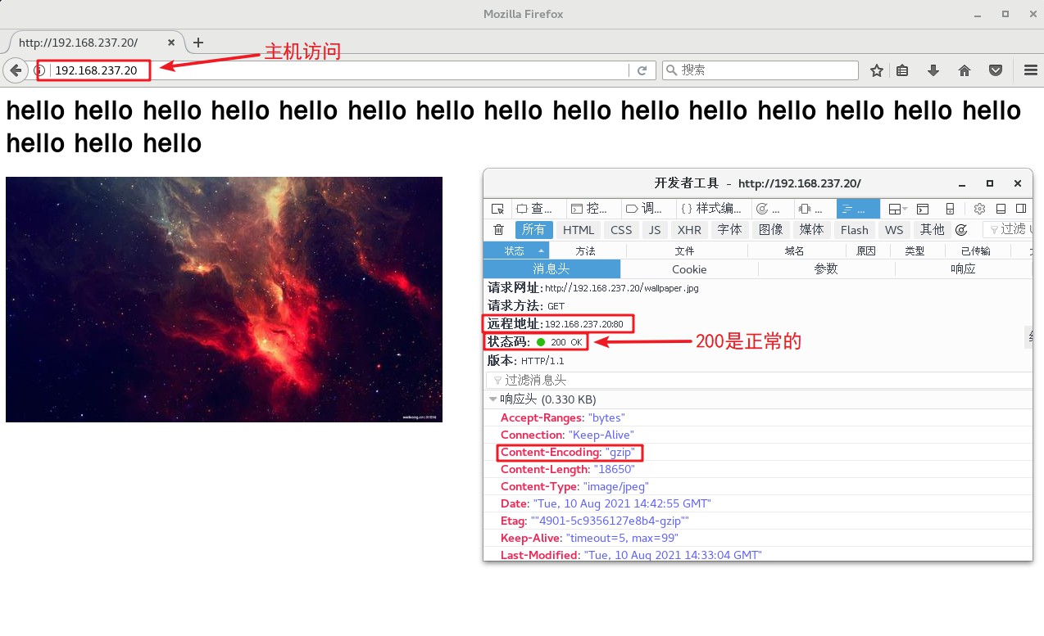1044x636 pixels.
Task: Toggle the WS request filter
Action: (x=894, y=230)
